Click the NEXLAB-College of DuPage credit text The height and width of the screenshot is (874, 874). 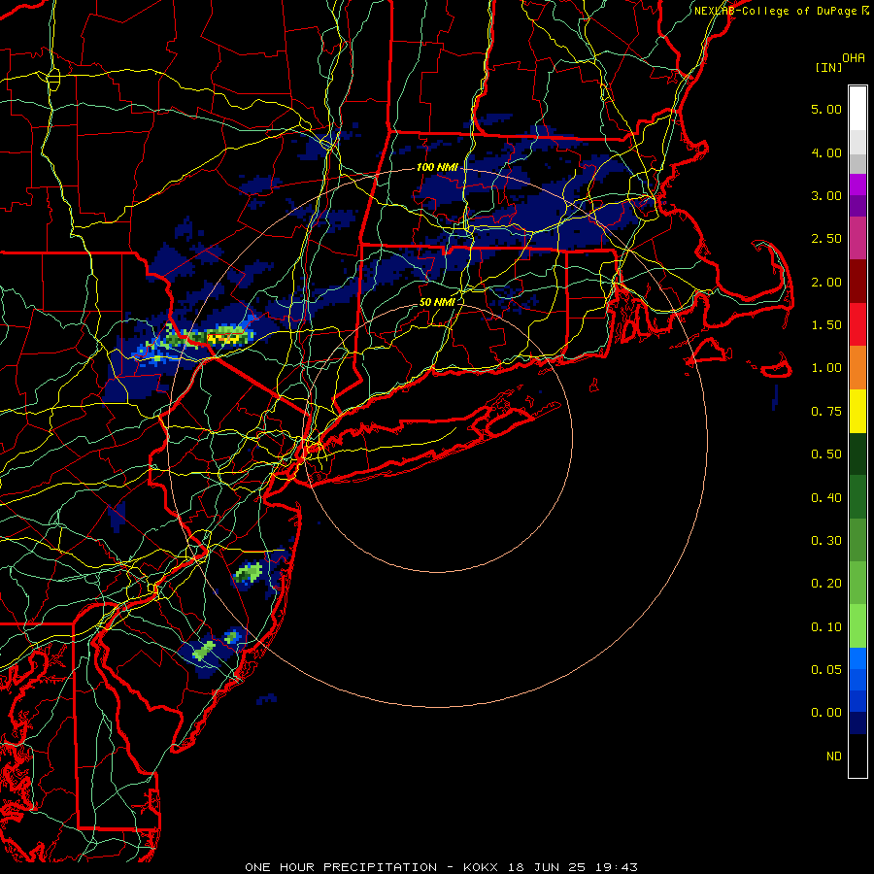775,11
